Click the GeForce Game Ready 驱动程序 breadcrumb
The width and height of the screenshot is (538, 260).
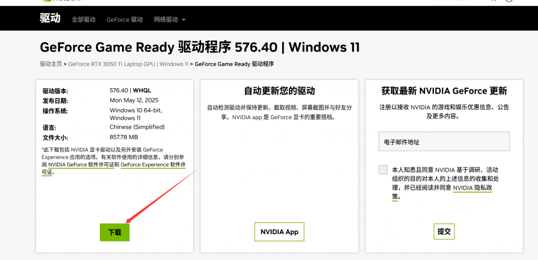(x=234, y=64)
